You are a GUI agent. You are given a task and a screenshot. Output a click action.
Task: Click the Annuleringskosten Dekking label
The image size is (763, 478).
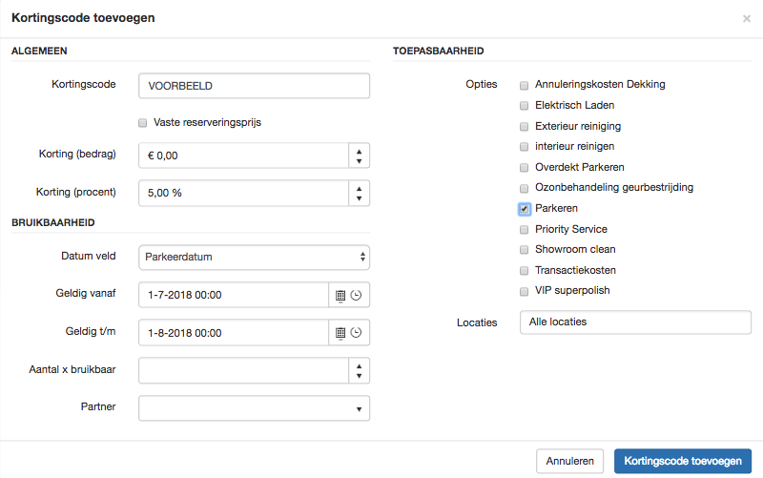tap(600, 84)
